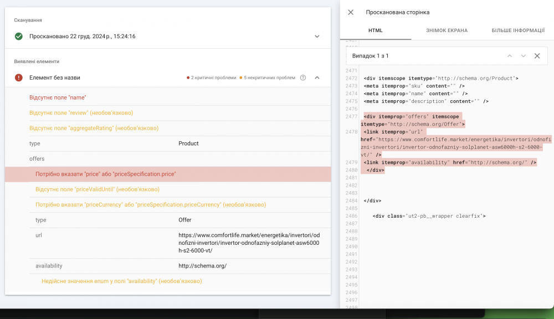Click the invalid availability enum warning
This screenshot has width=554, height=319.
click(x=121, y=281)
